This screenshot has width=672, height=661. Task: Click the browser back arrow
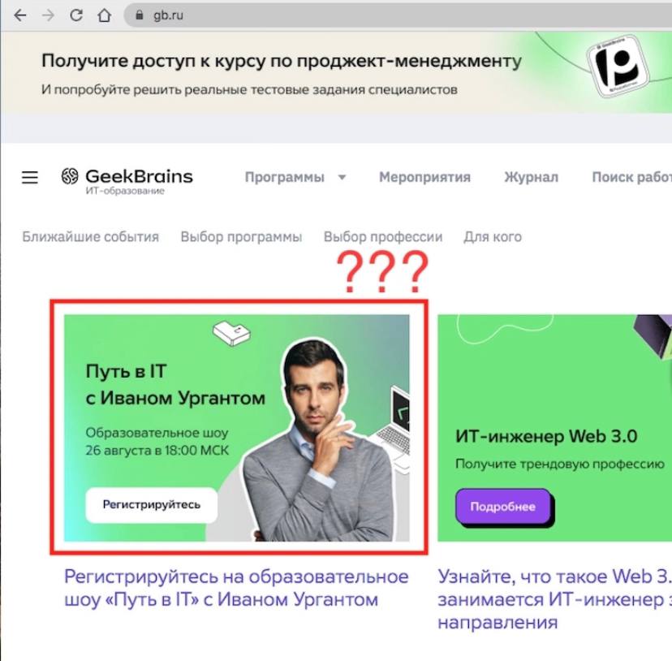tap(20, 15)
